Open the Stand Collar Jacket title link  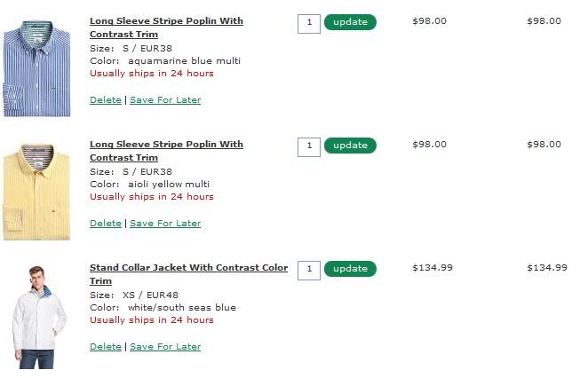pos(188,267)
